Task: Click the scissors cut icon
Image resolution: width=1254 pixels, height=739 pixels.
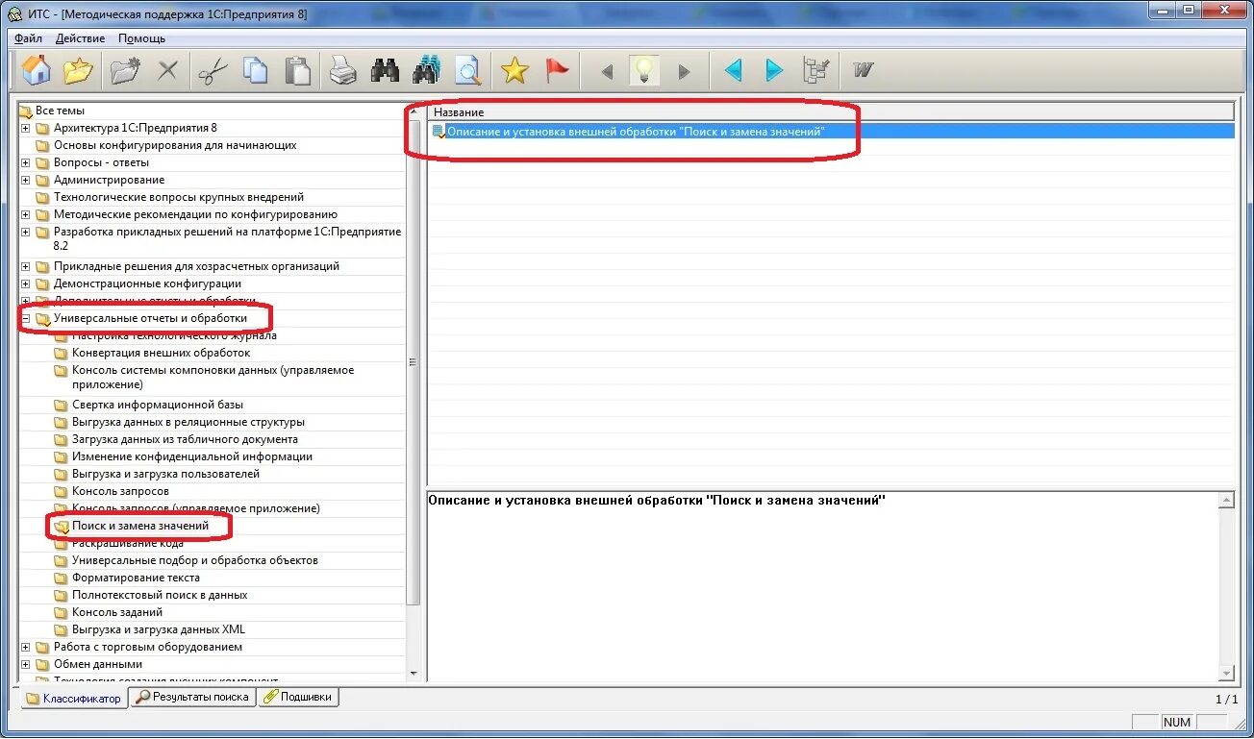Action: tap(213, 70)
